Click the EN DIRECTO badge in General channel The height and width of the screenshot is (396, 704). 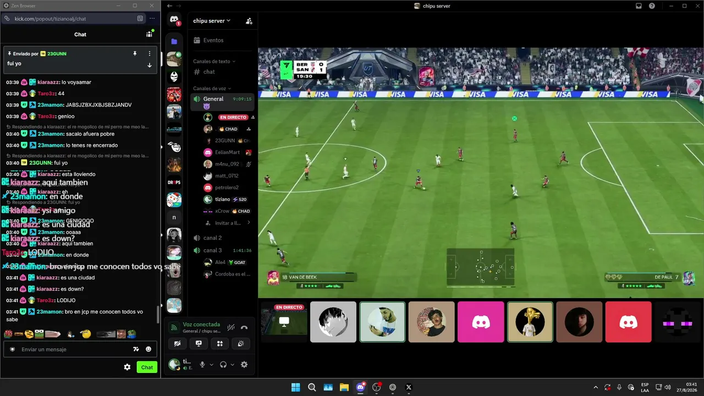(234, 117)
